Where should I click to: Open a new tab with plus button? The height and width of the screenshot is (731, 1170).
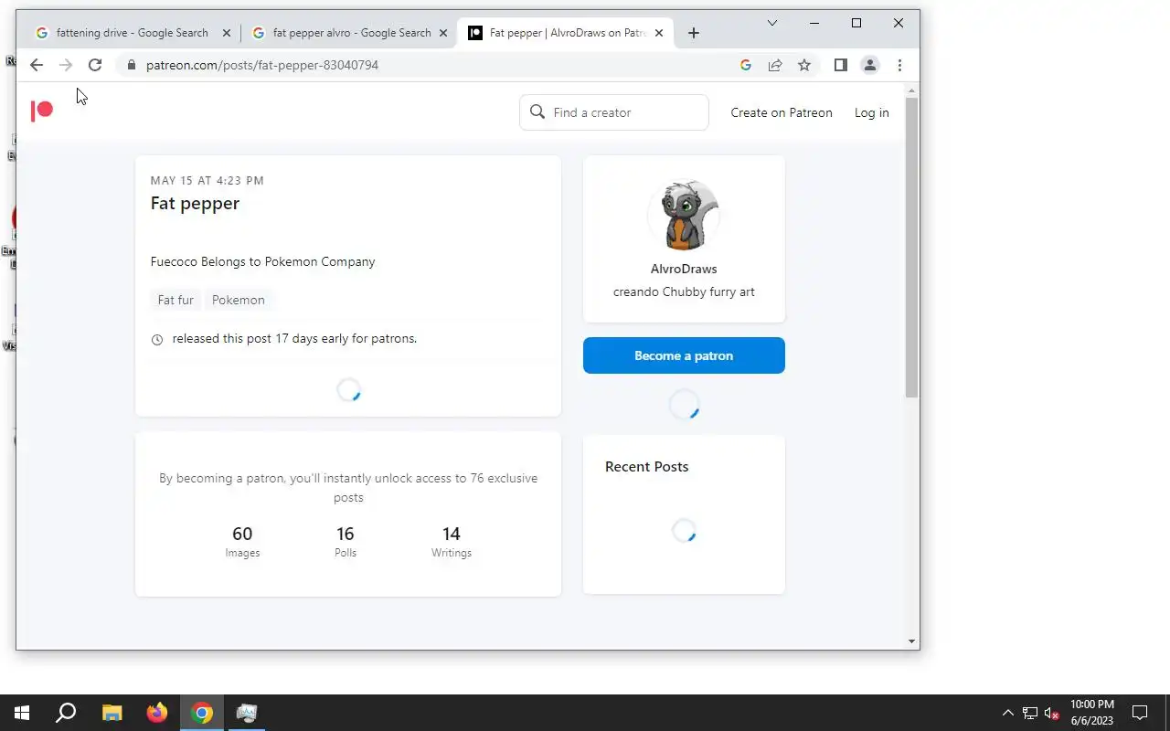(x=694, y=33)
